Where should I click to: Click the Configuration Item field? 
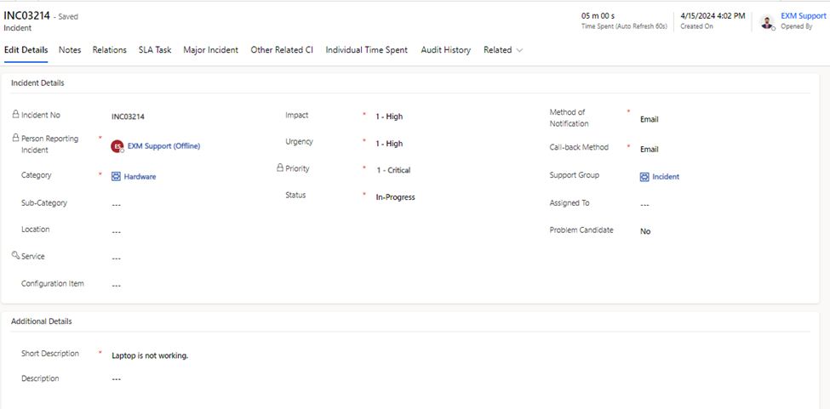[x=117, y=285]
